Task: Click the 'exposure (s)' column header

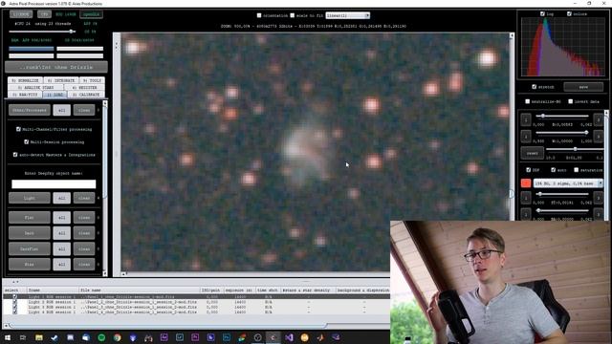Action: tap(239, 290)
